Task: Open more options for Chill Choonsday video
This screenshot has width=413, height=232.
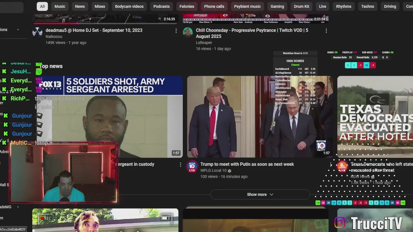Action: (326, 31)
